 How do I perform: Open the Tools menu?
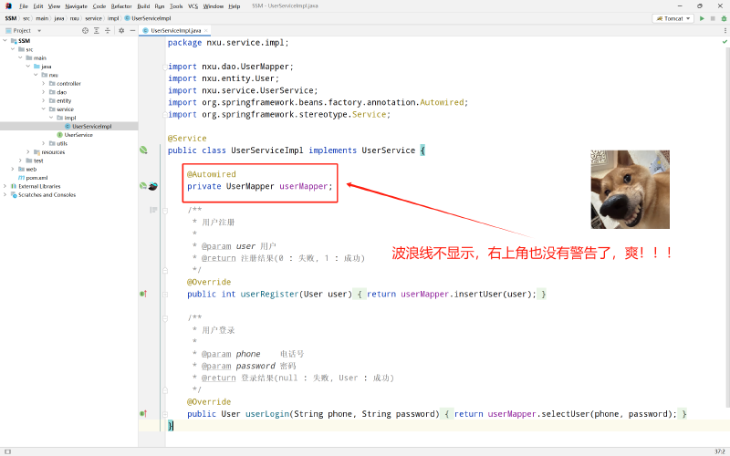tap(176, 6)
